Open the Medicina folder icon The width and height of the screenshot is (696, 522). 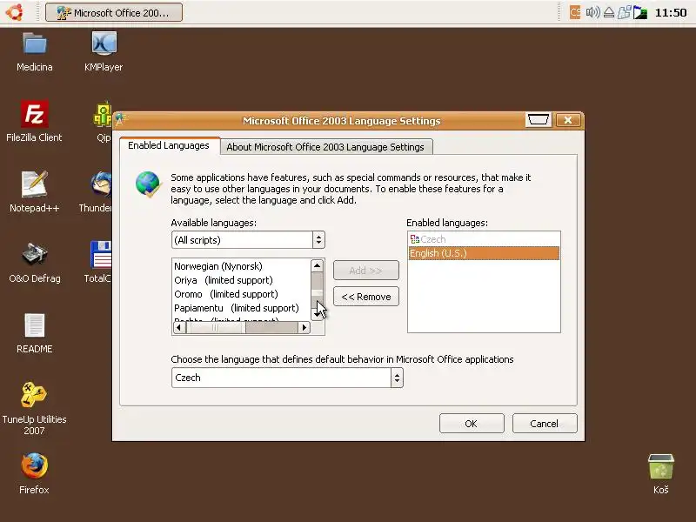coord(35,43)
